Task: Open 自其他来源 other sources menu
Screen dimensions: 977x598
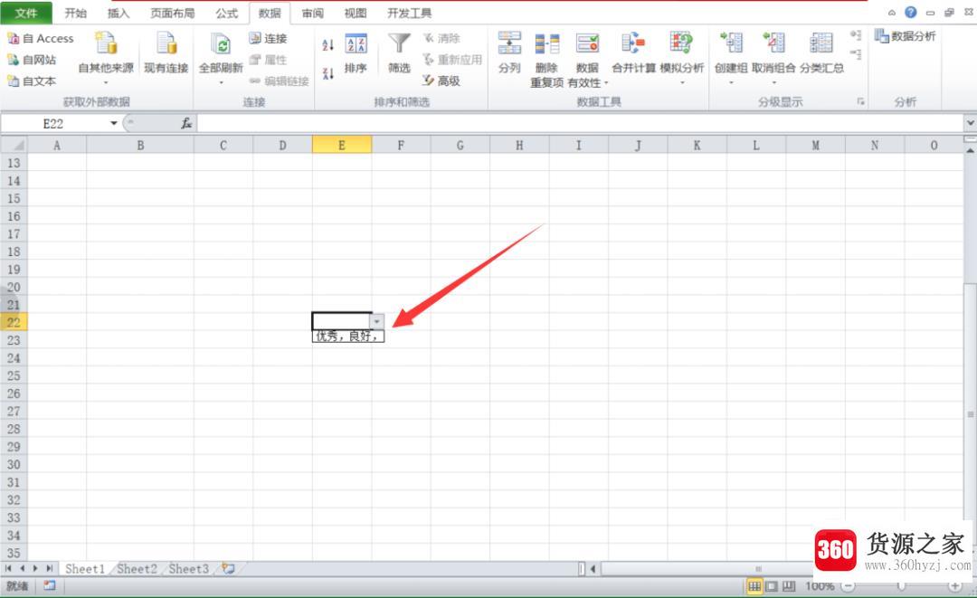Action: coord(106,59)
